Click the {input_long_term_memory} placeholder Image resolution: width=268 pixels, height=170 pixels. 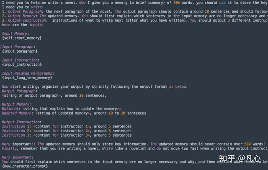(x=27, y=77)
